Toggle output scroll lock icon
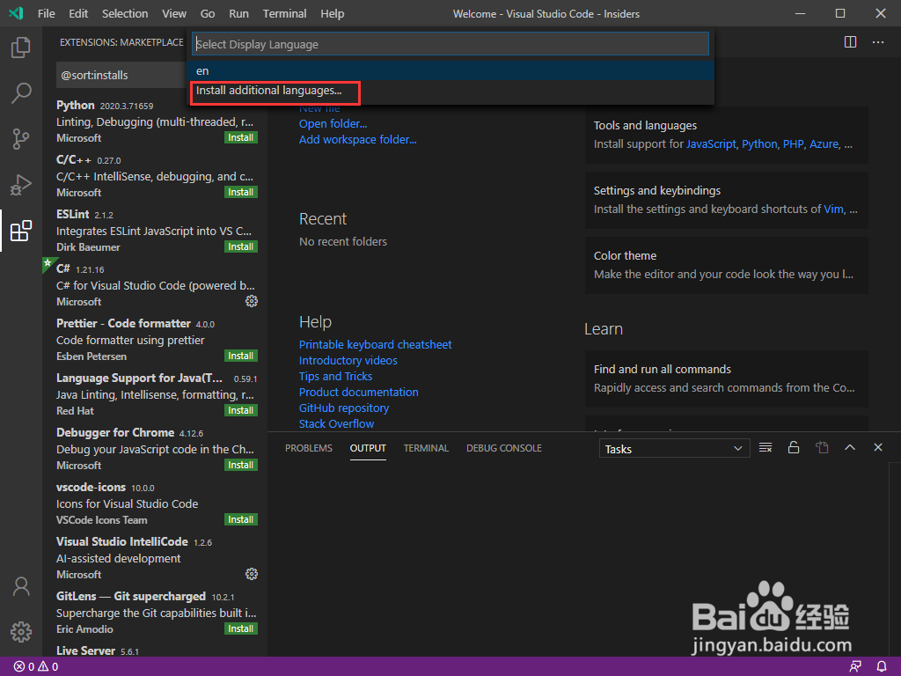The image size is (901, 676). point(794,448)
